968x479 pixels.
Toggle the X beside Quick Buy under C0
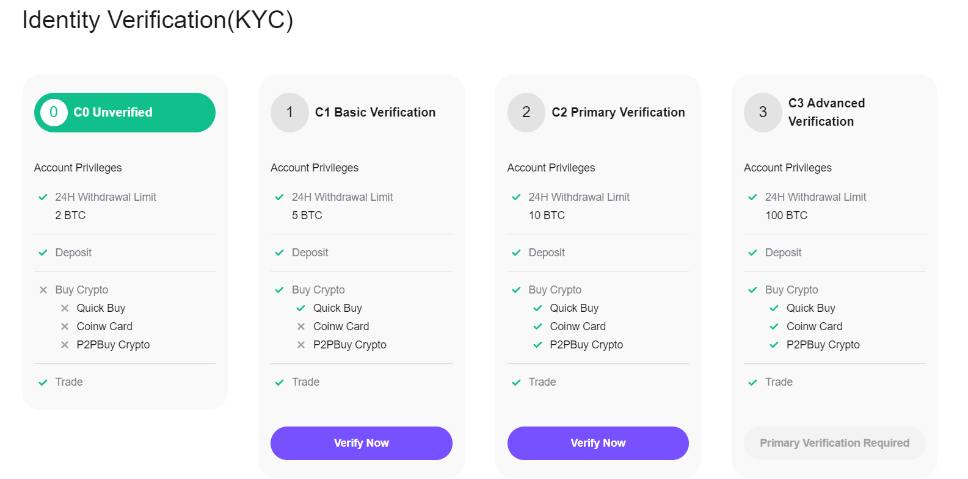coord(65,308)
